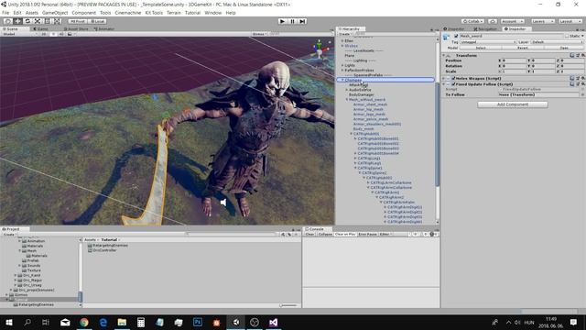
Task: Select the Rect transform tool
Action: (47, 21)
